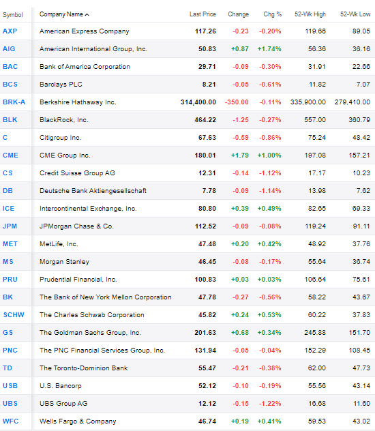Open the DB ticker symbol link
375x431 pixels.
coord(7,191)
